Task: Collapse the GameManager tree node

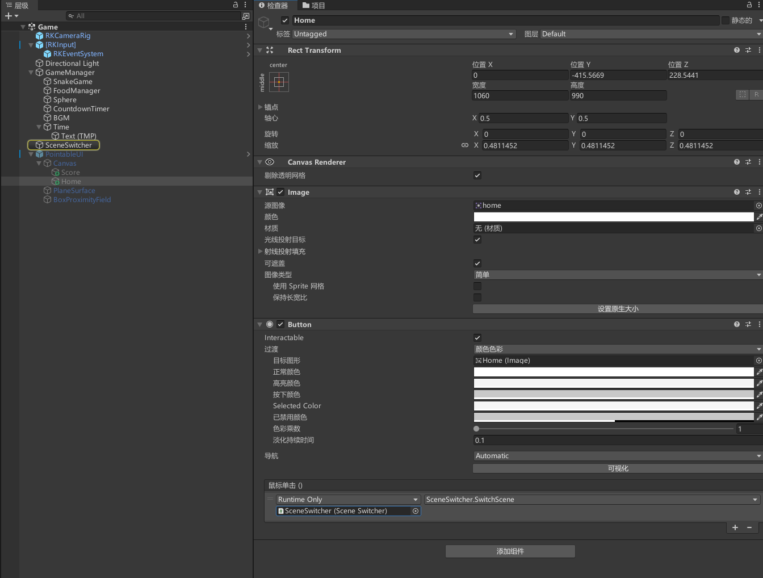Action: click(x=31, y=73)
